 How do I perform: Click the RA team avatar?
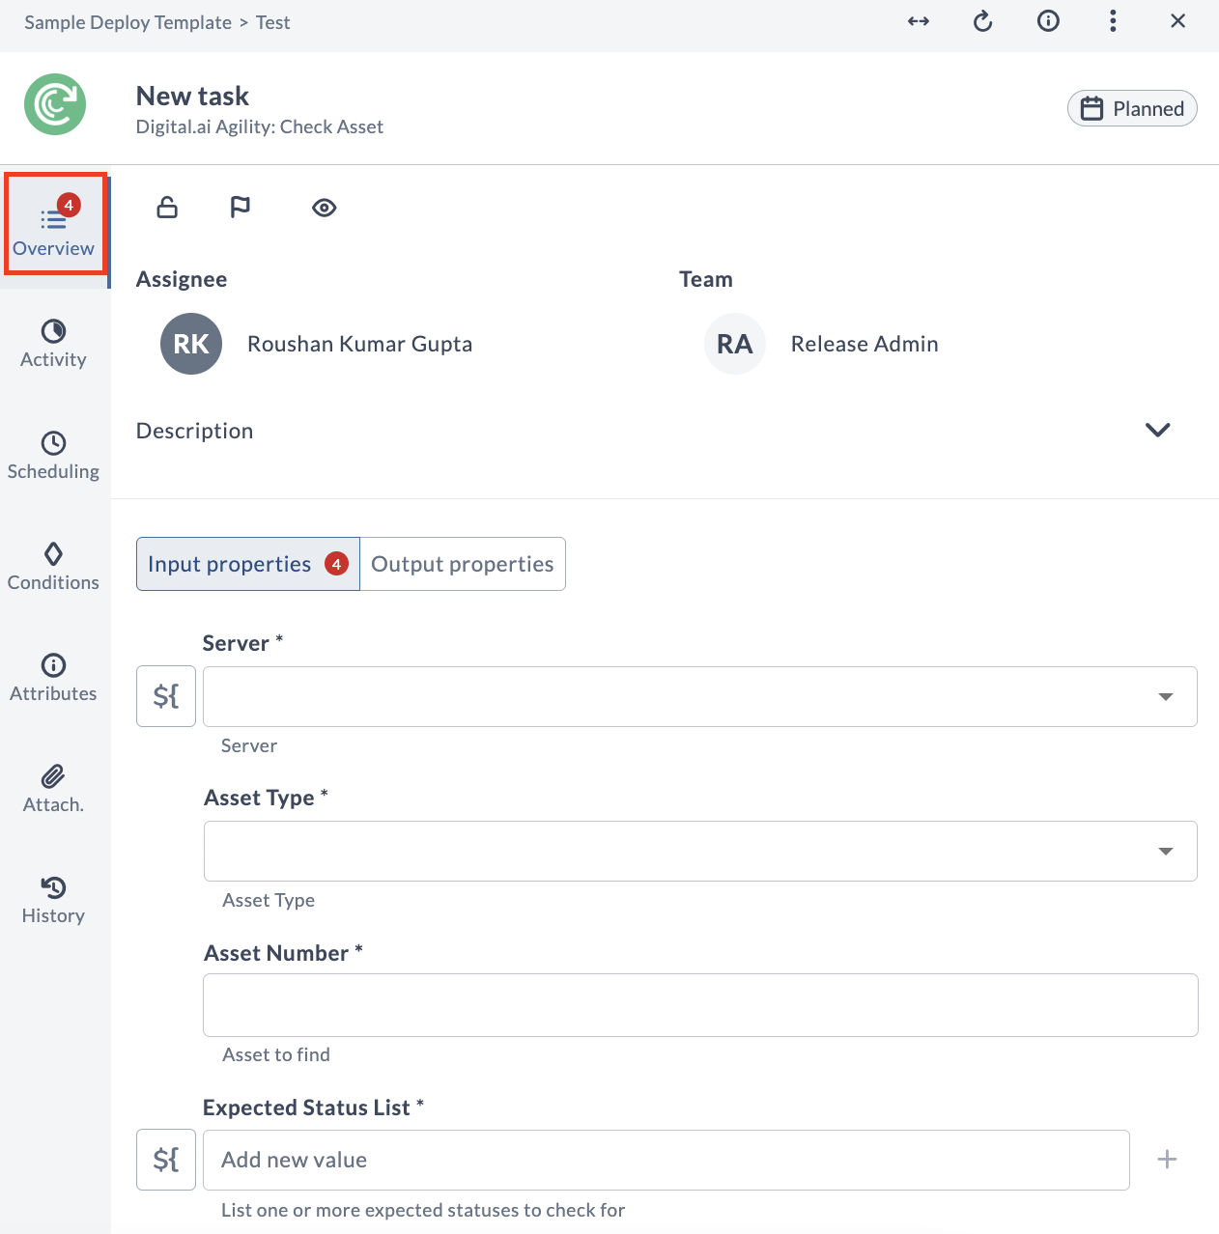click(735, 344)
